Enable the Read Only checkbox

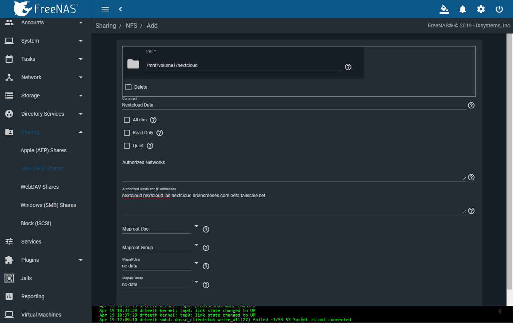127,133
